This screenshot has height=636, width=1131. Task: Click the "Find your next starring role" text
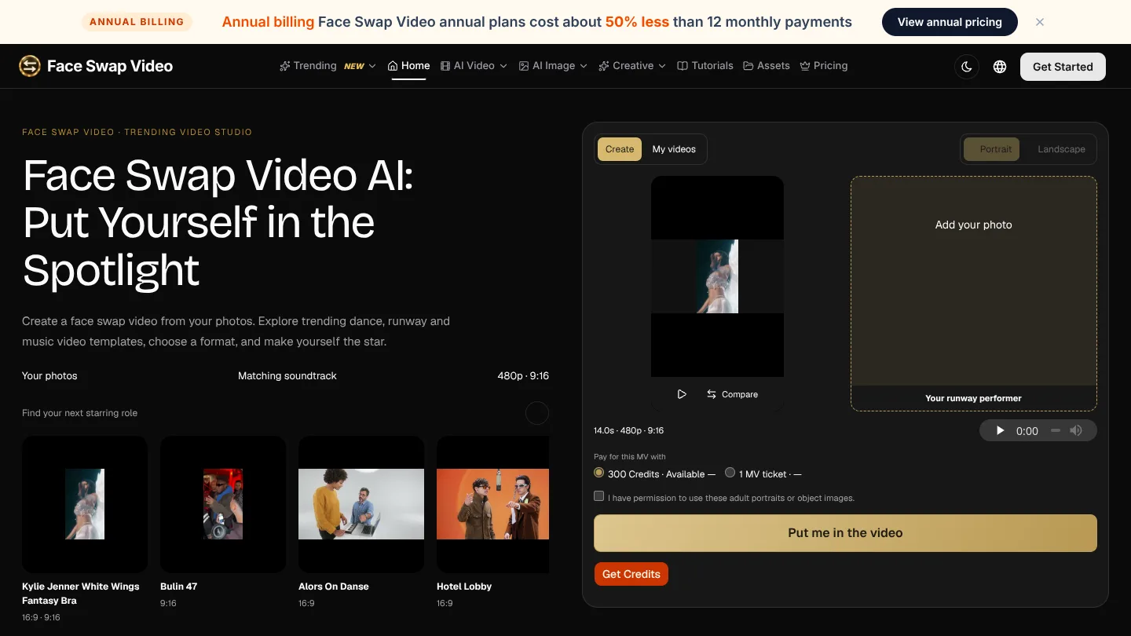tap(80, 413)
